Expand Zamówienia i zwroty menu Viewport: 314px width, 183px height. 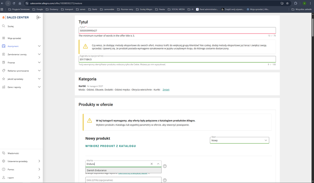click(x=39, y=55)
